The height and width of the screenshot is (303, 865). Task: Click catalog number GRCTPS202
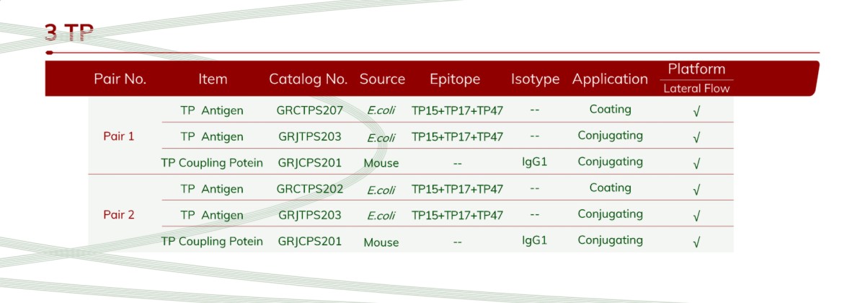pyautogui.click(x=310, y=189)
